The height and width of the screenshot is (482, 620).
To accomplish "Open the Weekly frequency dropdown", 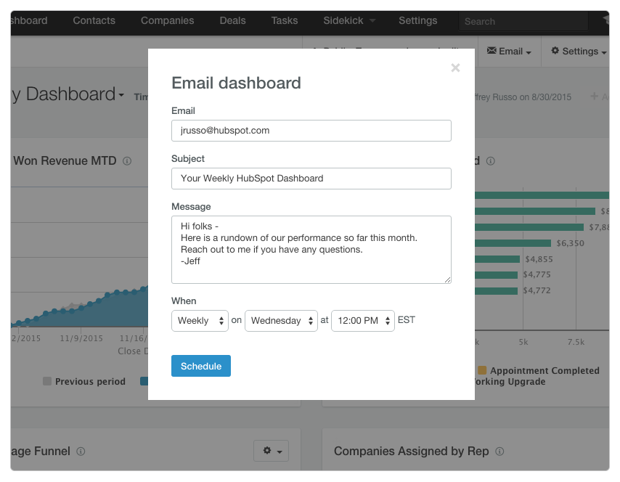I will pyautogui.click(x=200, y=320).
